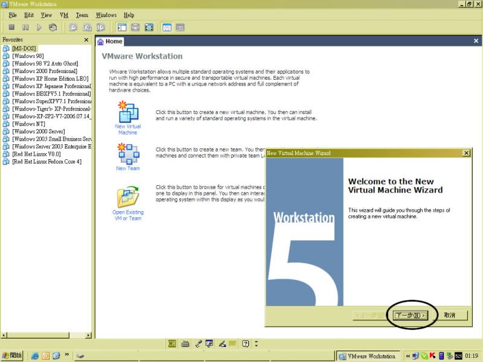This screenshot has width=483, height=362.
Task: Click the Power On play toolbar icon
Action: (x=39, y=27)
